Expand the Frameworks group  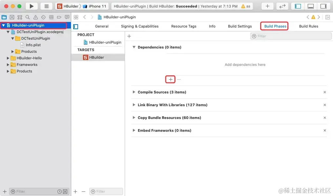coord(8,65)
